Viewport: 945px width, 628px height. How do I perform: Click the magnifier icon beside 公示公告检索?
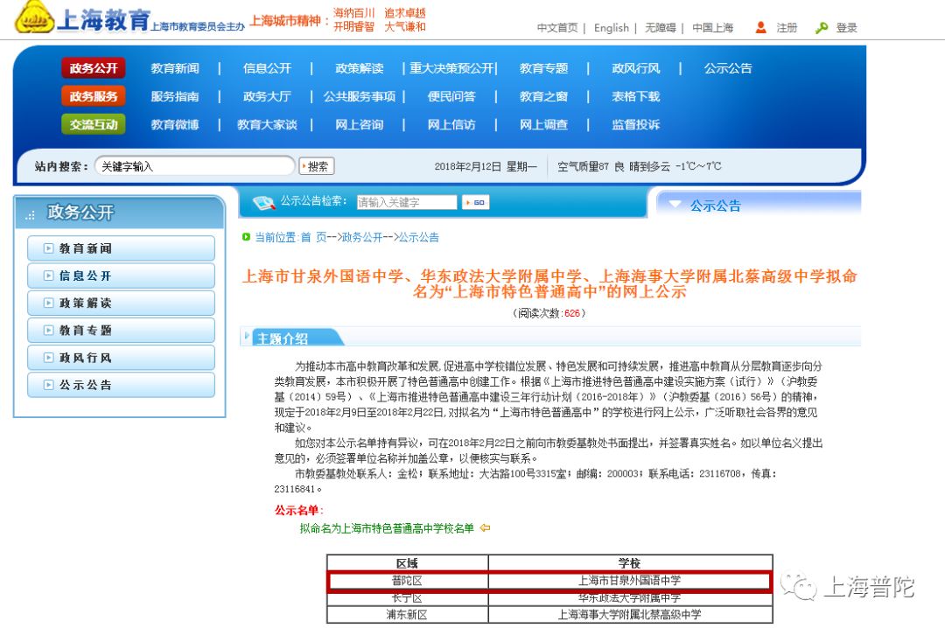(x=263, y=203)
